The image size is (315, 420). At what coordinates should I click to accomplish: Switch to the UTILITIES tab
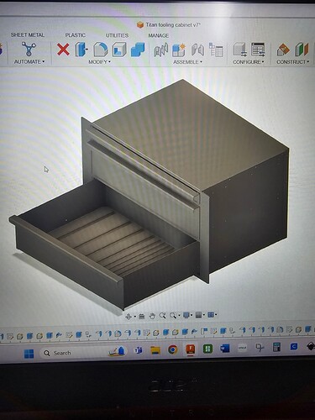(117, 35)
